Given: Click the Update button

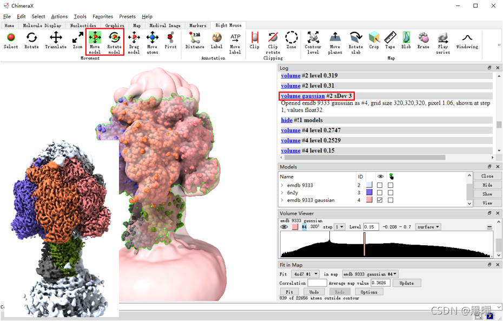Looking at the screenshot, I should (406, 283).
